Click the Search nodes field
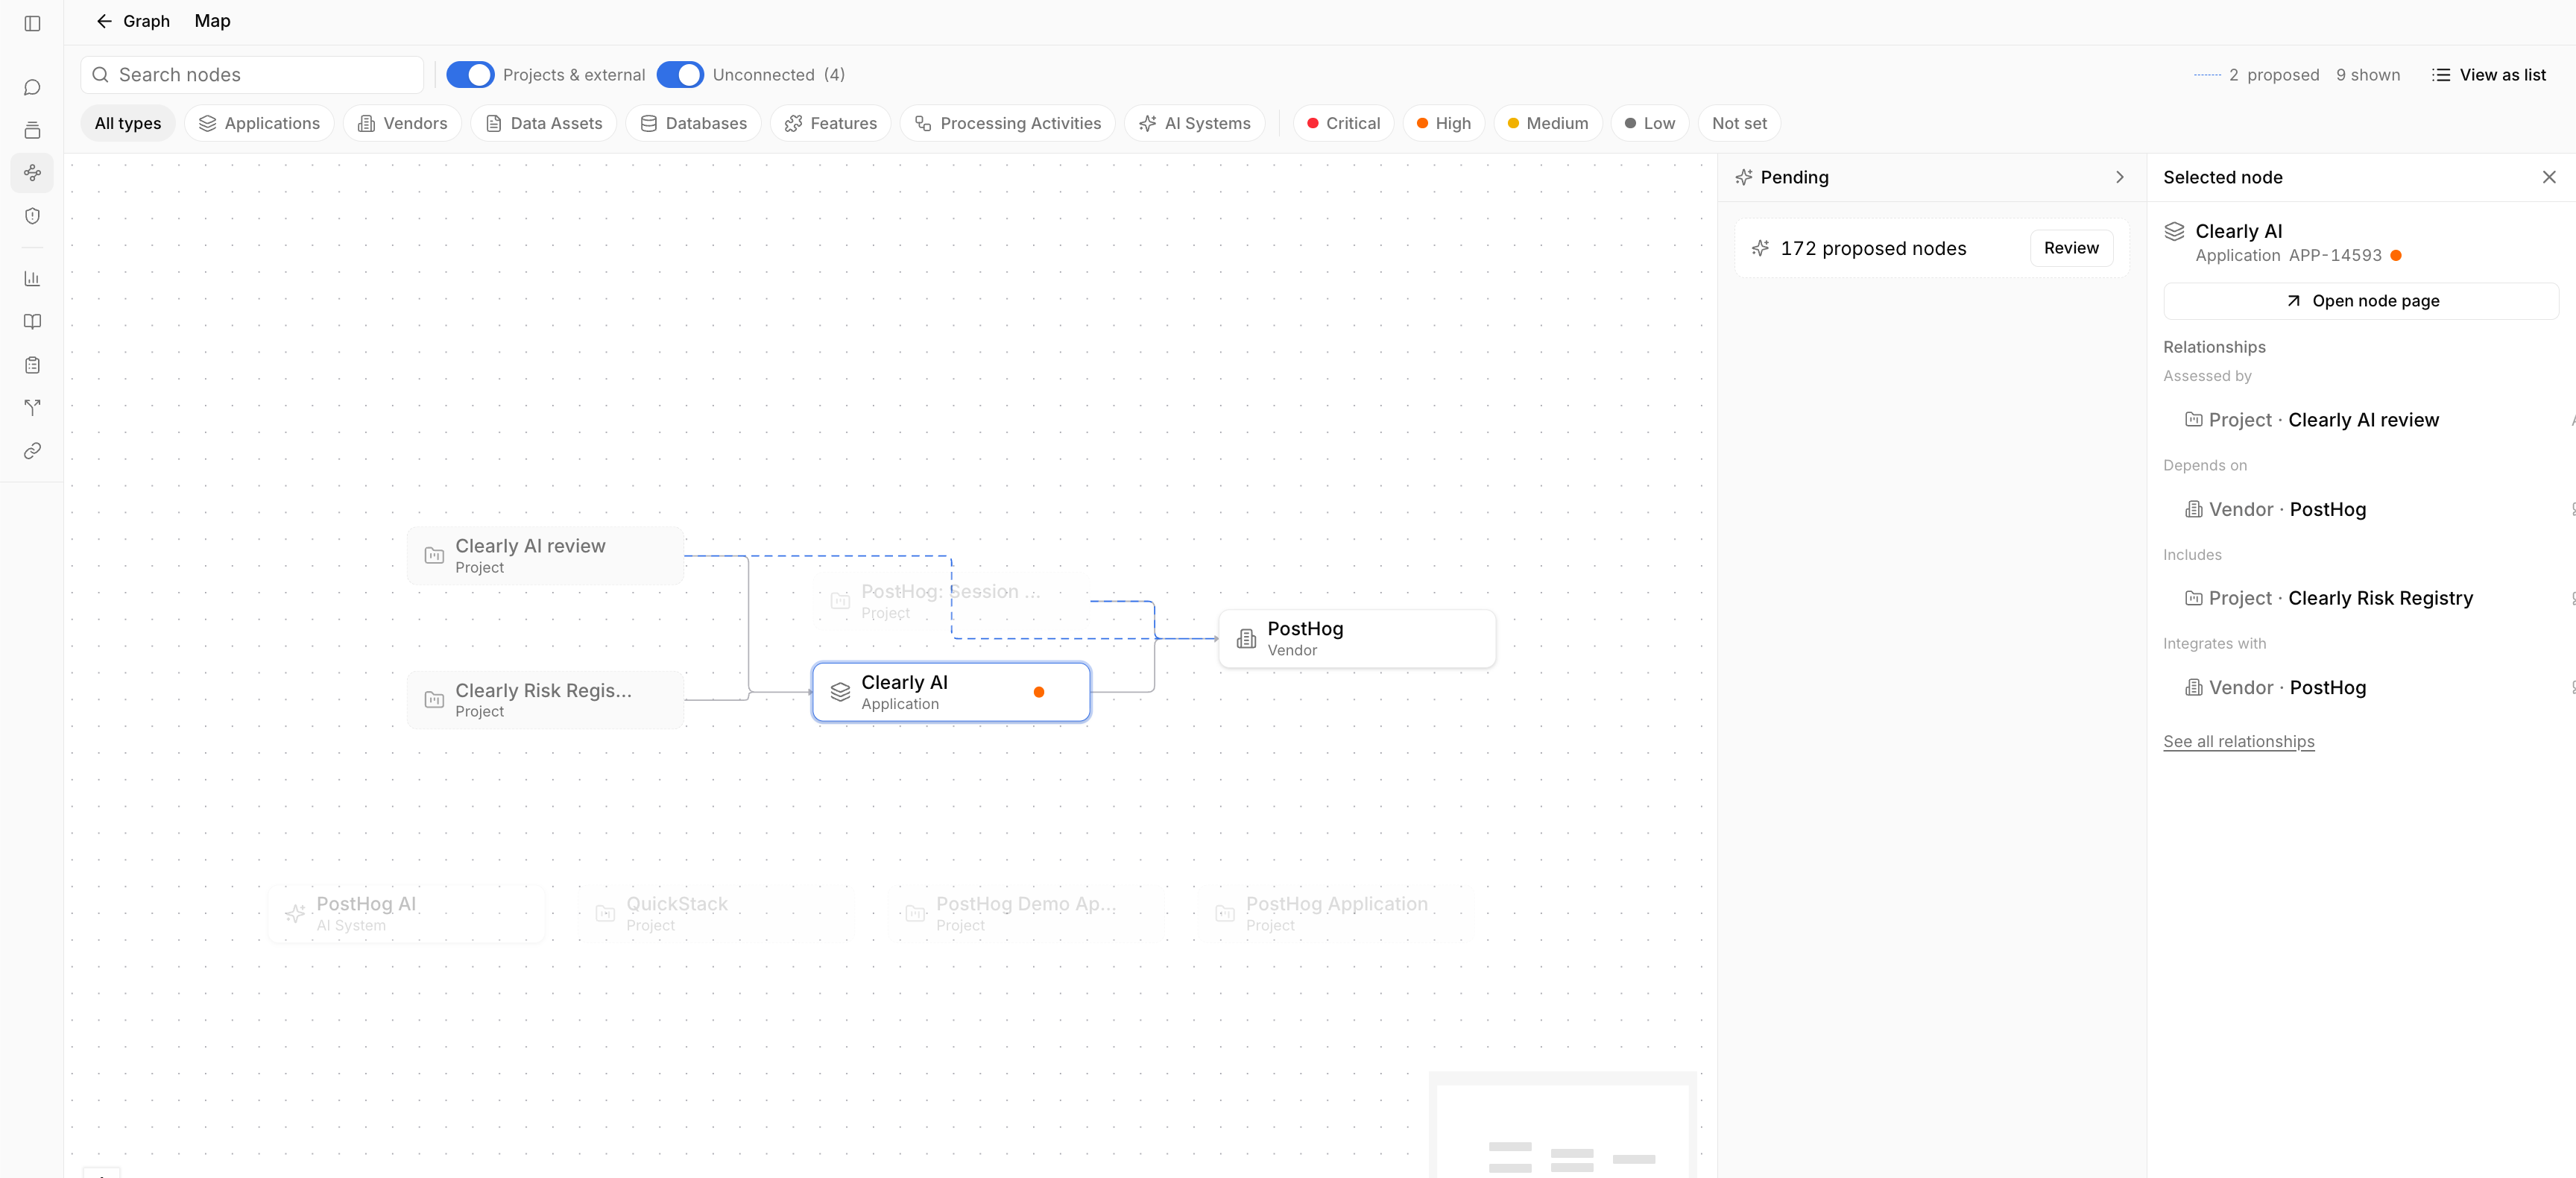 pos(252,75)
